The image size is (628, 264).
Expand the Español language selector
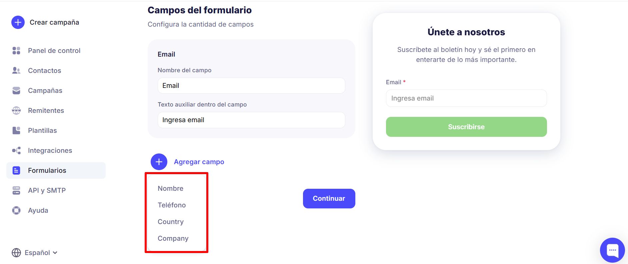point(35,253)
